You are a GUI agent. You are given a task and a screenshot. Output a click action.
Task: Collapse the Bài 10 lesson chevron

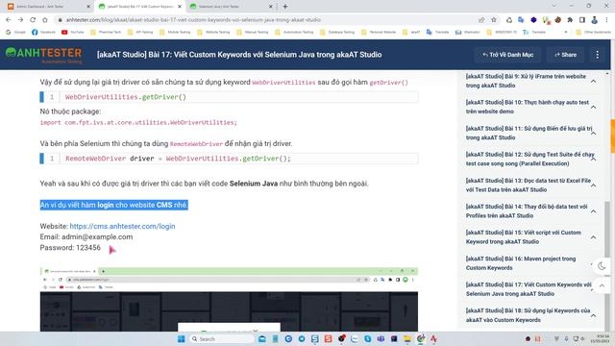click(x=594, y=107)
